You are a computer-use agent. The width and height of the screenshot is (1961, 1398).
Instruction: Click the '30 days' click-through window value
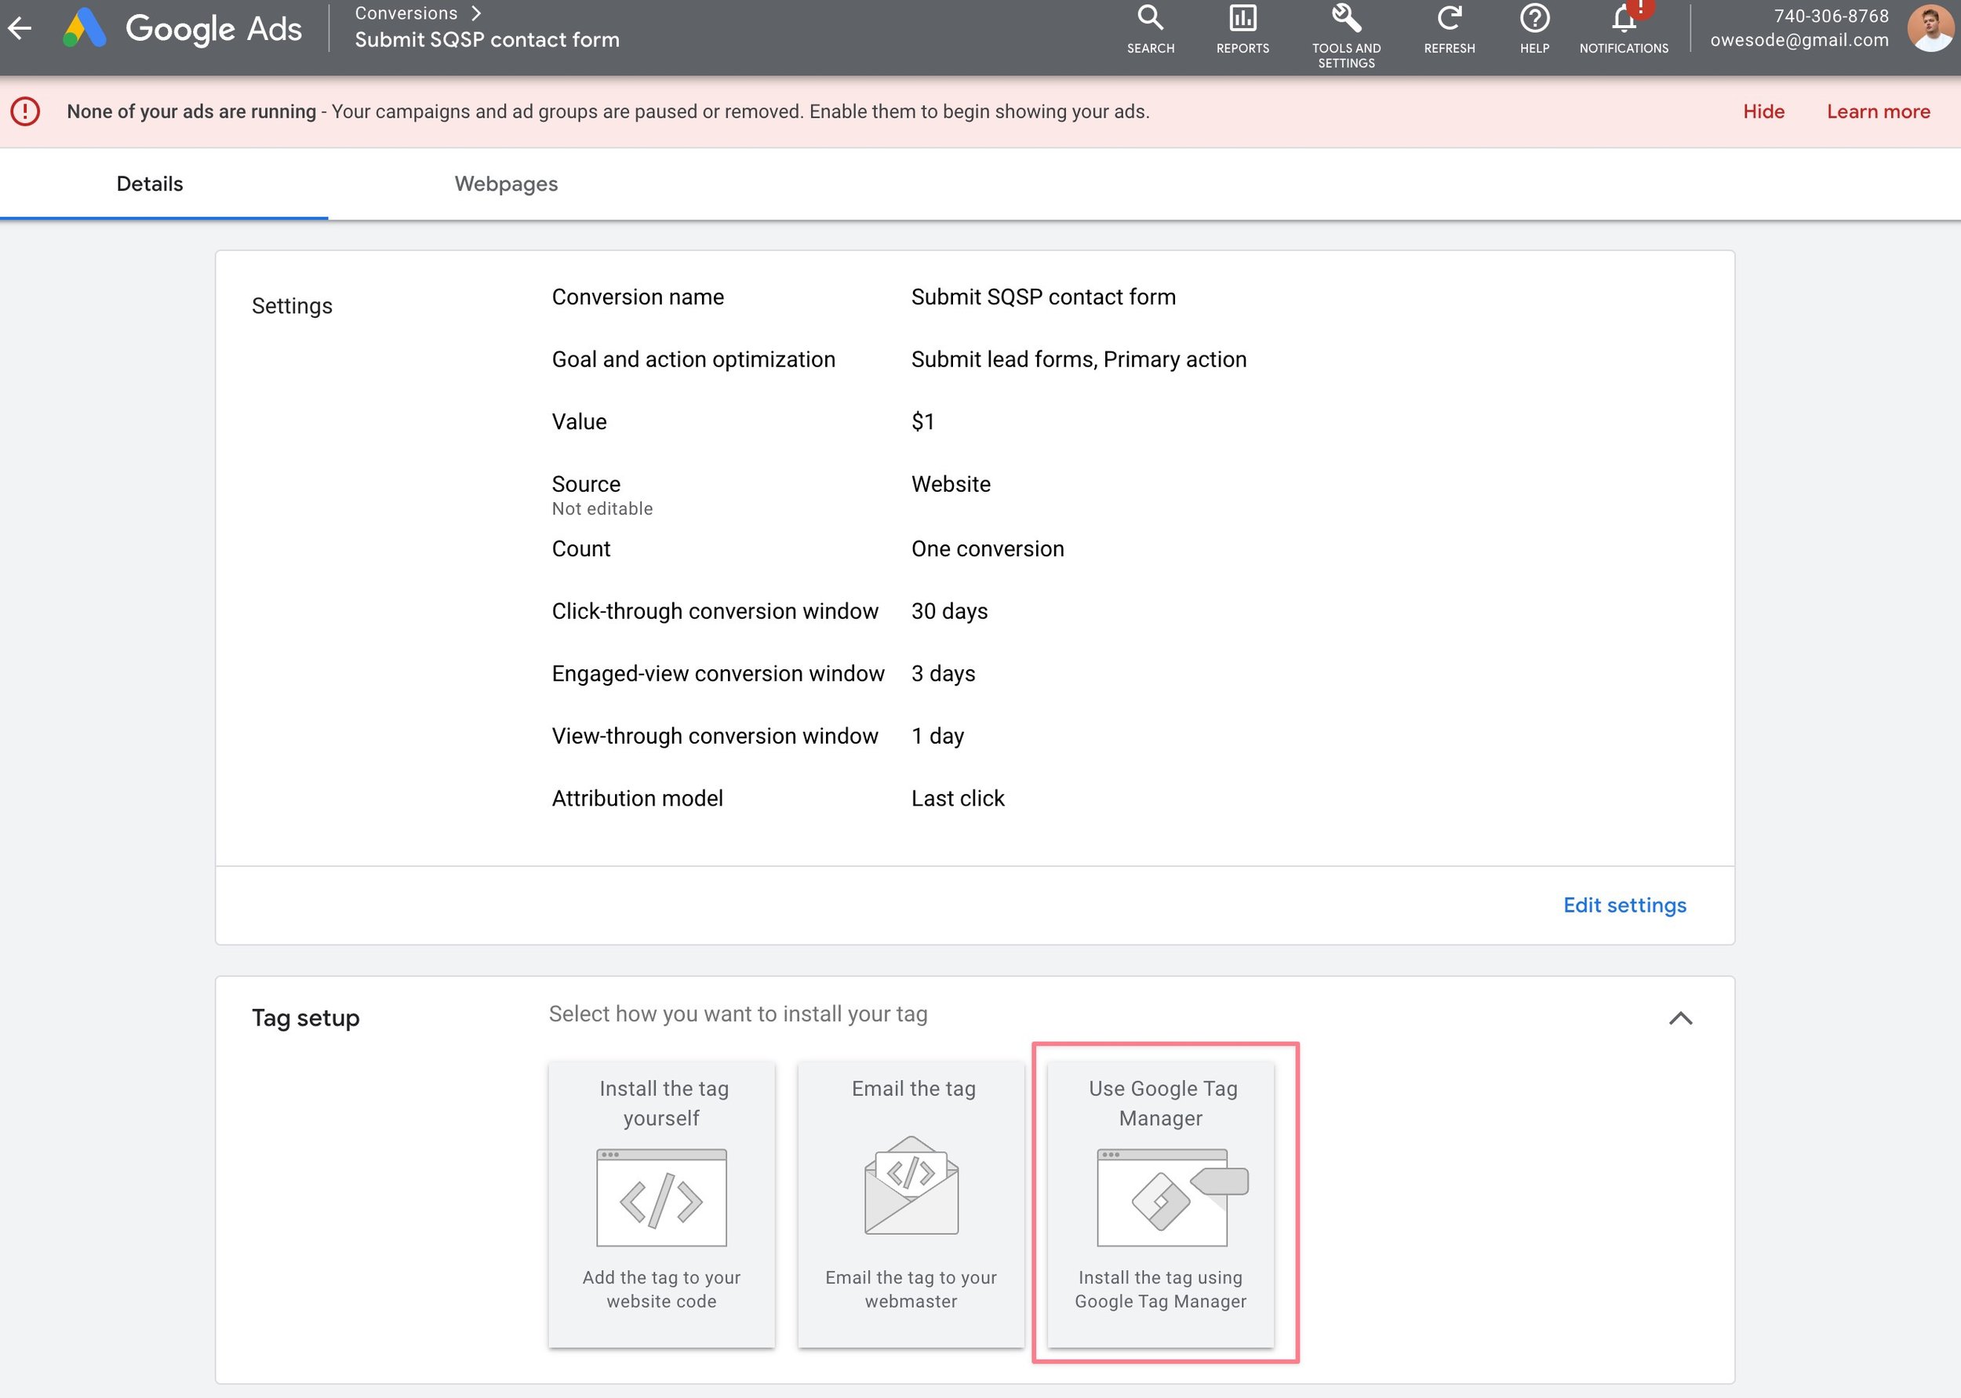(x=949, y=611)
